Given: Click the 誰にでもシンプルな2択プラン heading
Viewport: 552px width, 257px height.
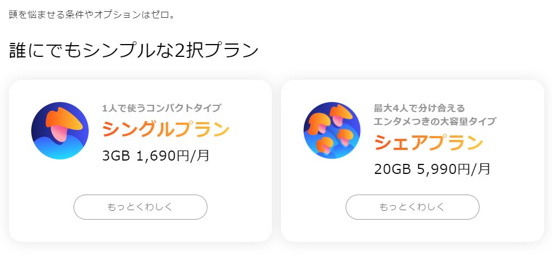Looking at the screenshot, I should 134,50.
